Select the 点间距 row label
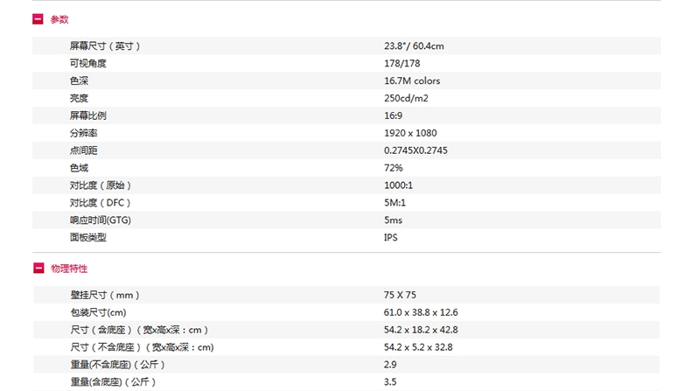Image resolution: width=691 pixels, height=391 pixels. point(84,150)
